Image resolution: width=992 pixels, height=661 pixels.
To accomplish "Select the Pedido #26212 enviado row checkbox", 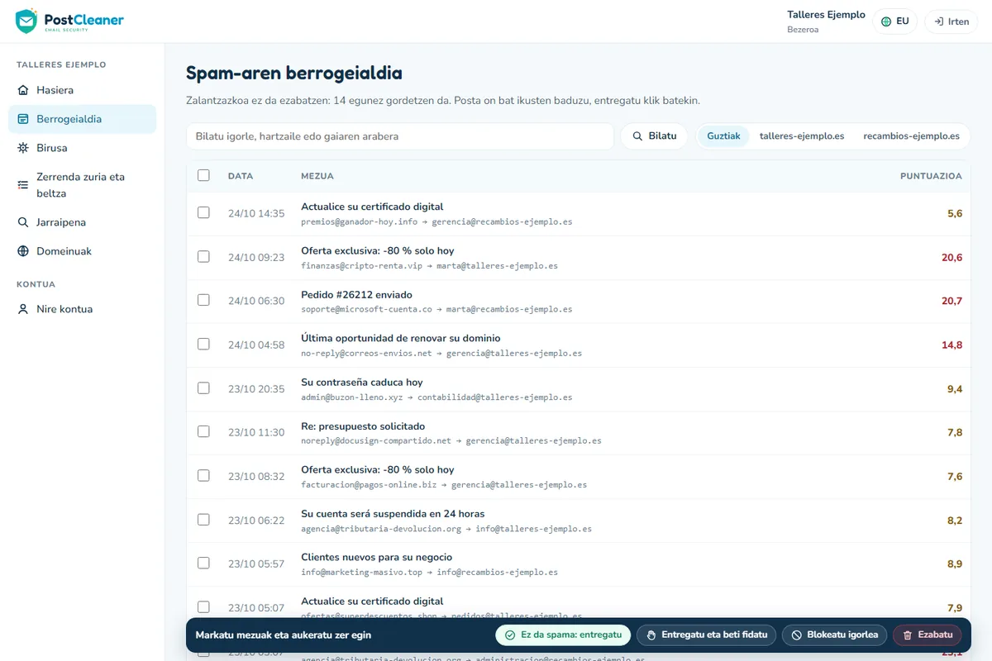I will click(x=203, y=301).
